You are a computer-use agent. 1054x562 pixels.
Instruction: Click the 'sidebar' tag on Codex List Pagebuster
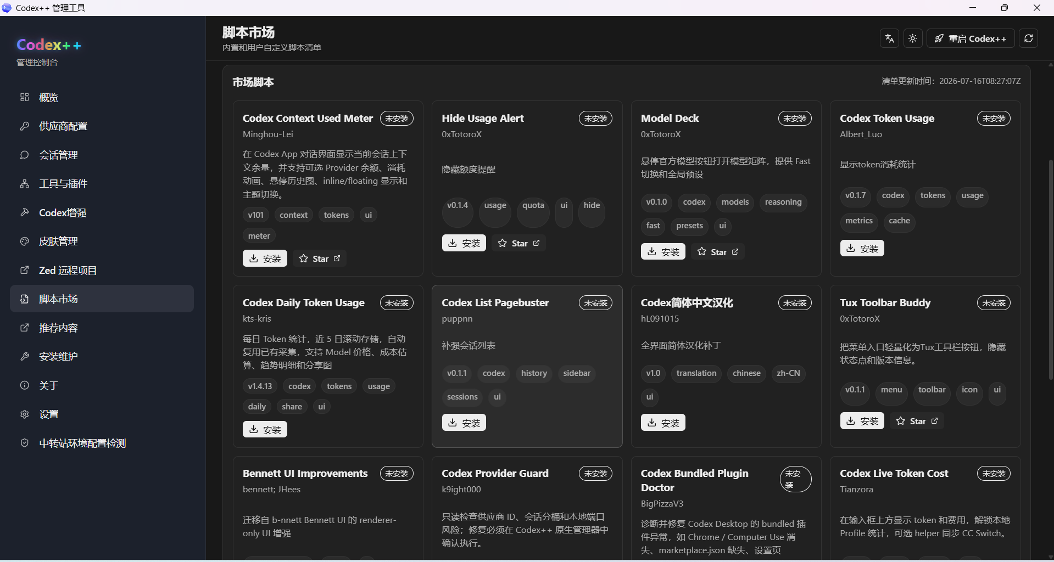(577, 373)
